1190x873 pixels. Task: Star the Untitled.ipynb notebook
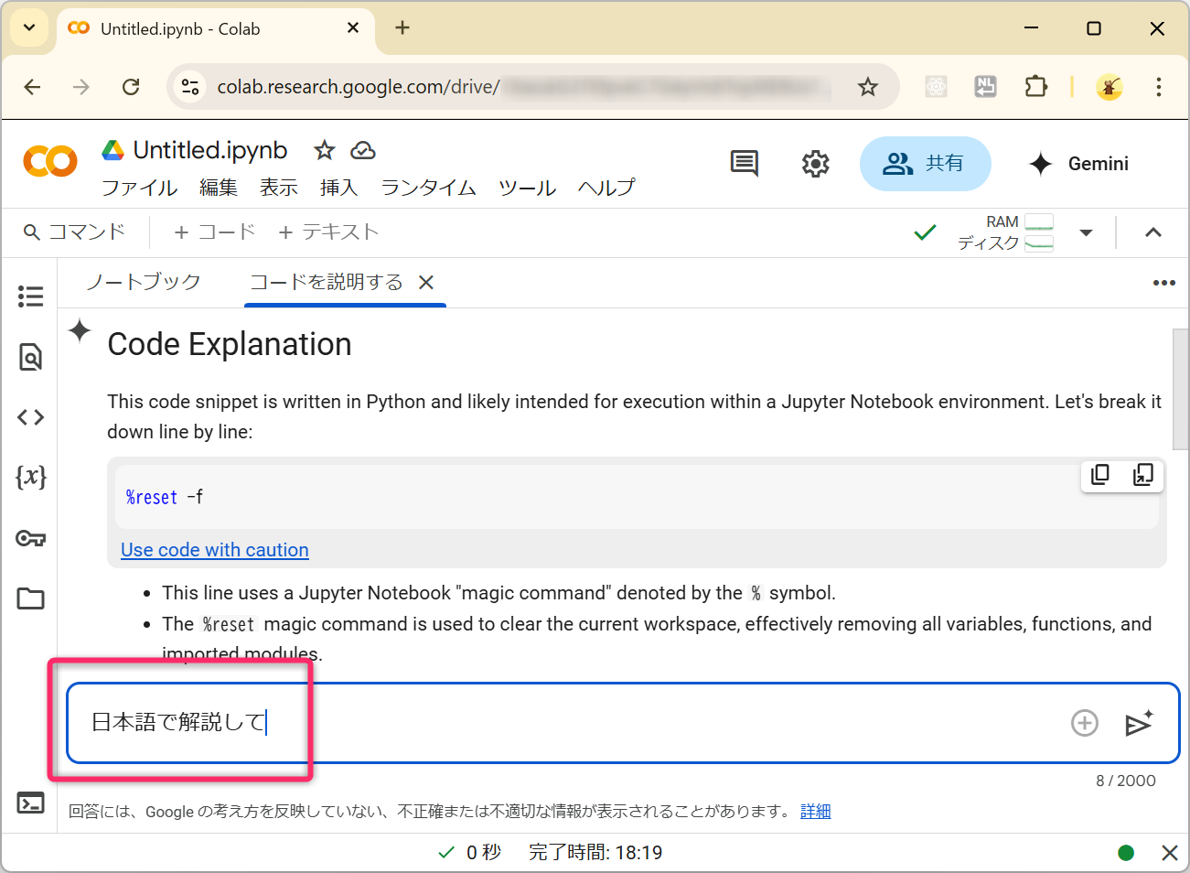coord(324,150)
